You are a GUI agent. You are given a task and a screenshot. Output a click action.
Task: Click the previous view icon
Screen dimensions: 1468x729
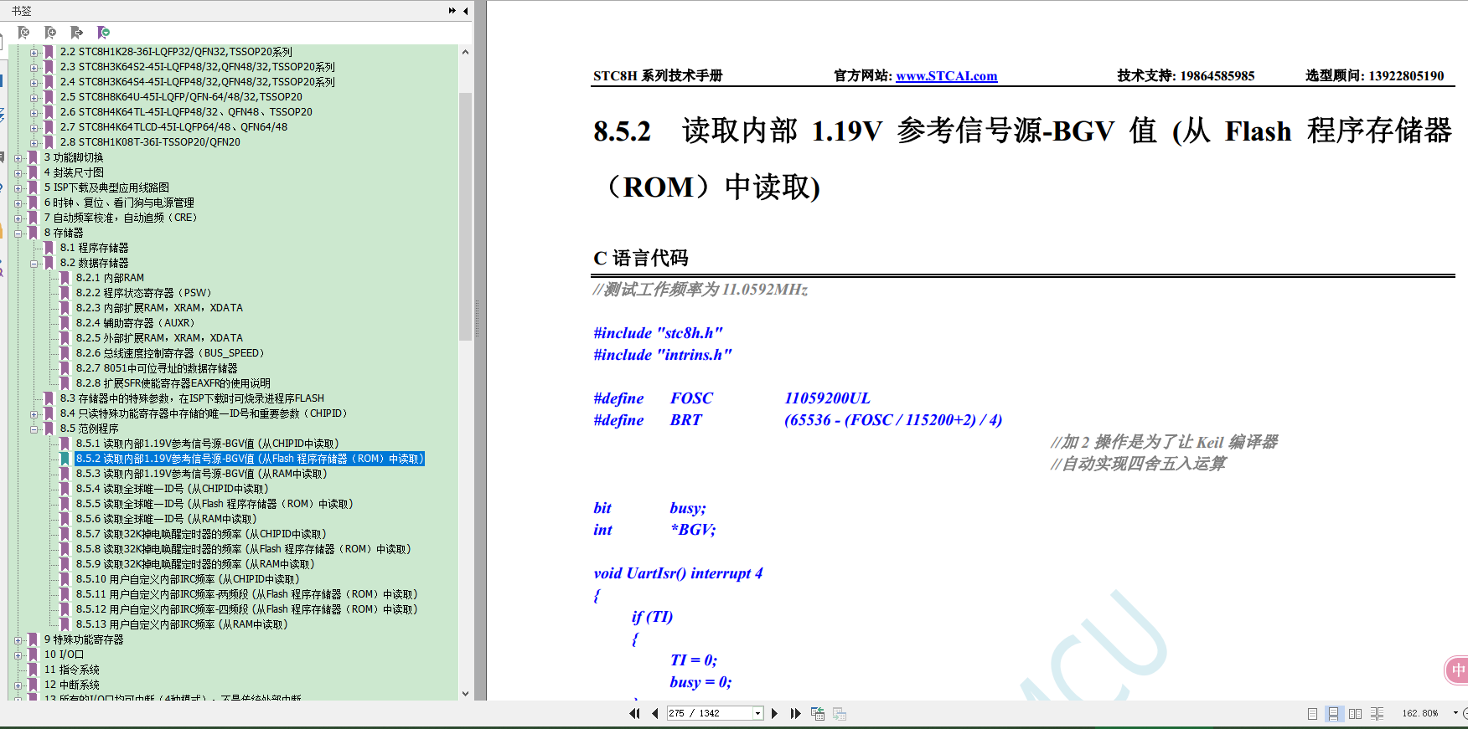[818, 714]
